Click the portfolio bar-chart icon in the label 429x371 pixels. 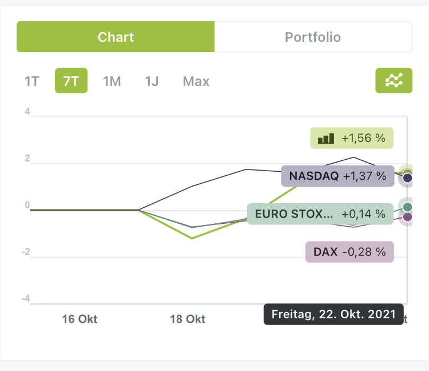point(326,138)
